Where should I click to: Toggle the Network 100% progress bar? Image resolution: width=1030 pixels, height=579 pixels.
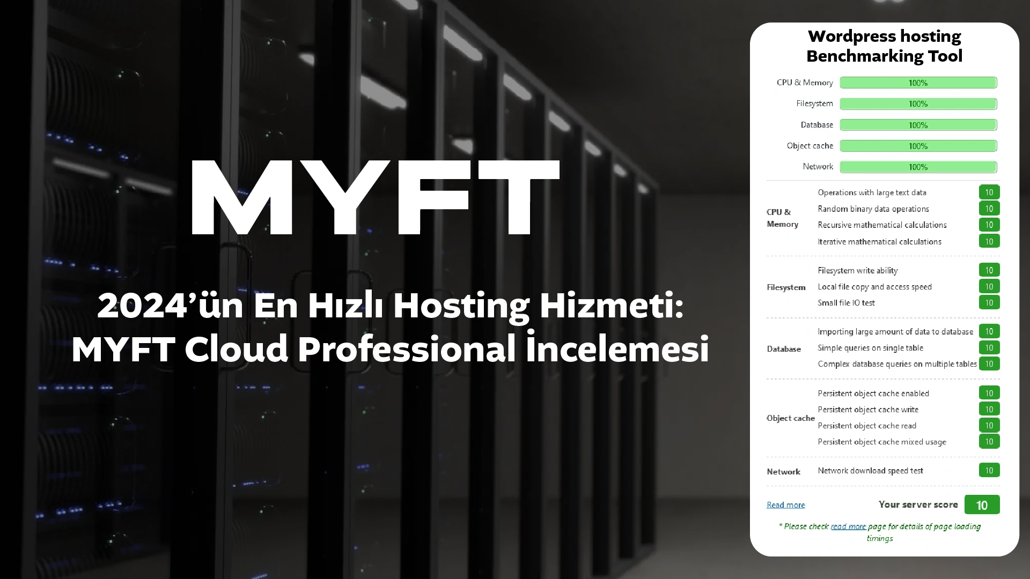pos(918,167)
